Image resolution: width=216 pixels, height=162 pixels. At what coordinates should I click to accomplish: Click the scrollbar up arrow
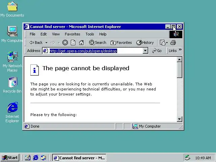[179, 59]
